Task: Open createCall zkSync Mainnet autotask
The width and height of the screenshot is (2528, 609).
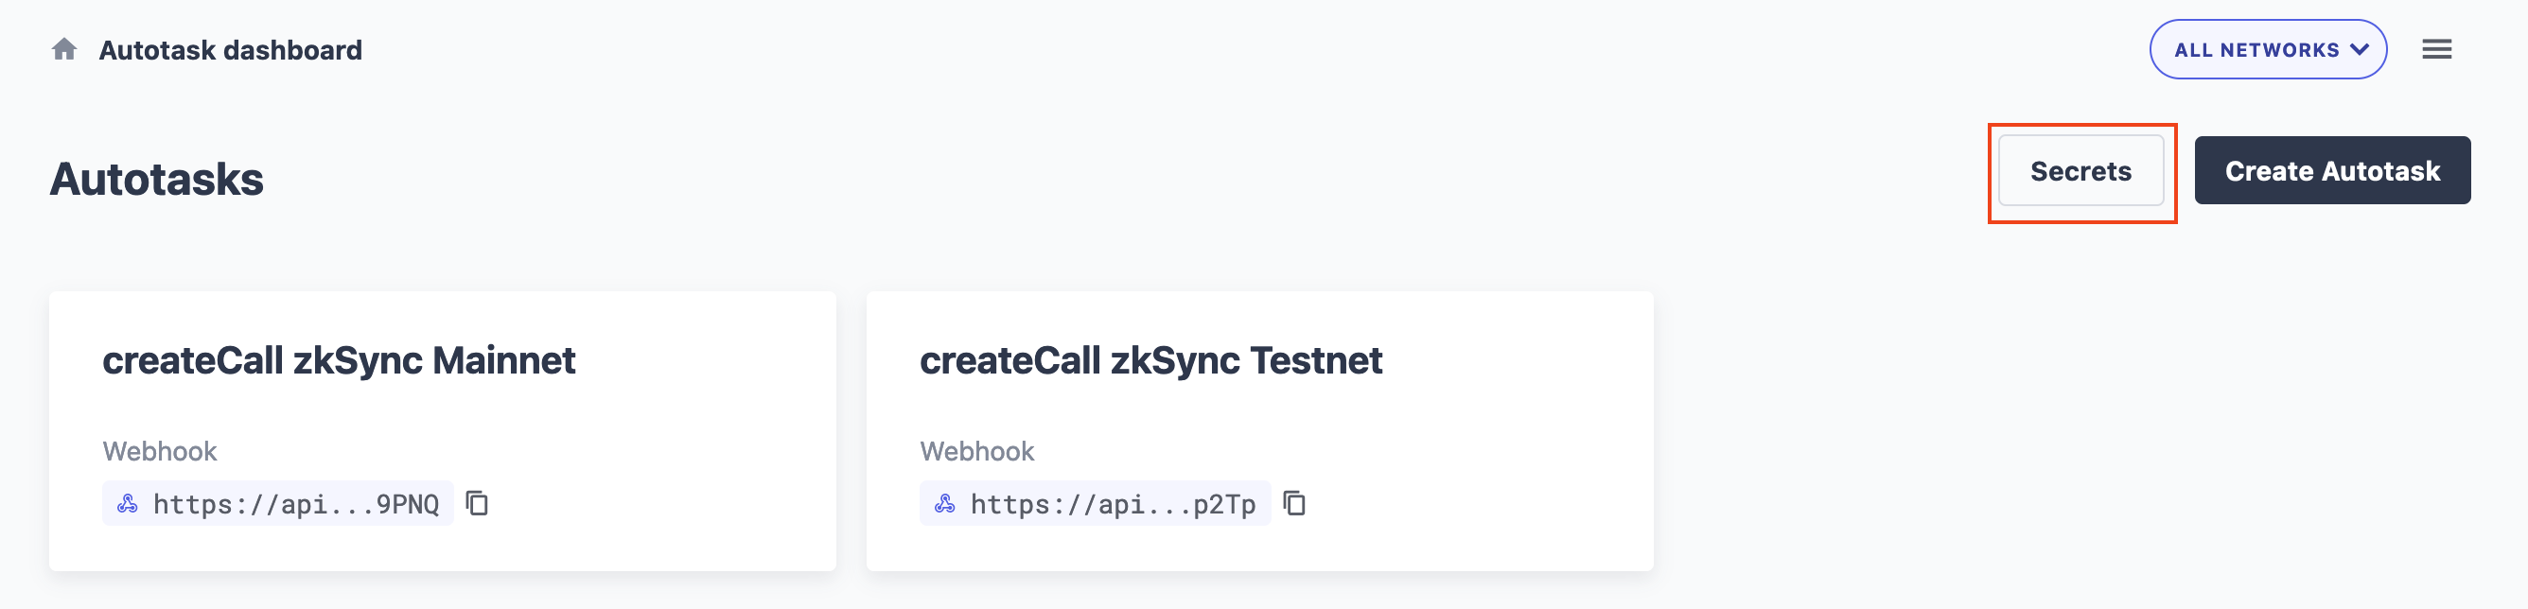Action: point(339,361)
